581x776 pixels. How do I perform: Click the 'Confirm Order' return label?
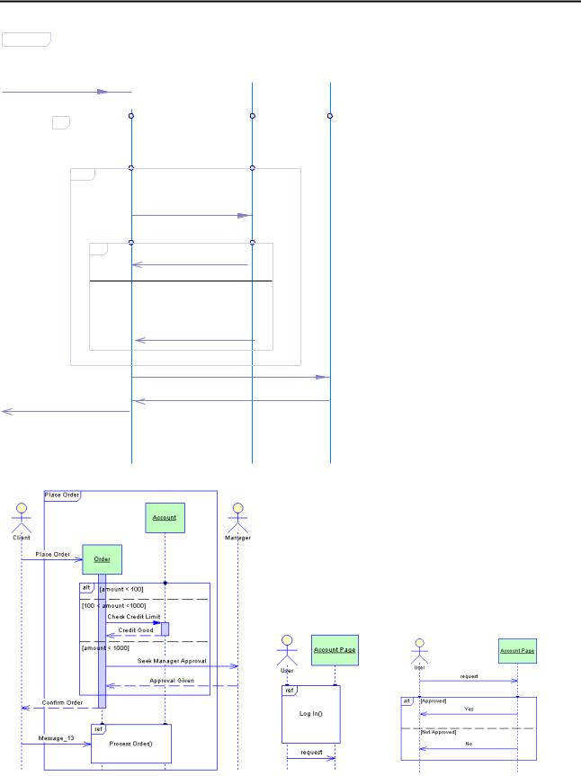pyautogui.click(x=62, y=703)
